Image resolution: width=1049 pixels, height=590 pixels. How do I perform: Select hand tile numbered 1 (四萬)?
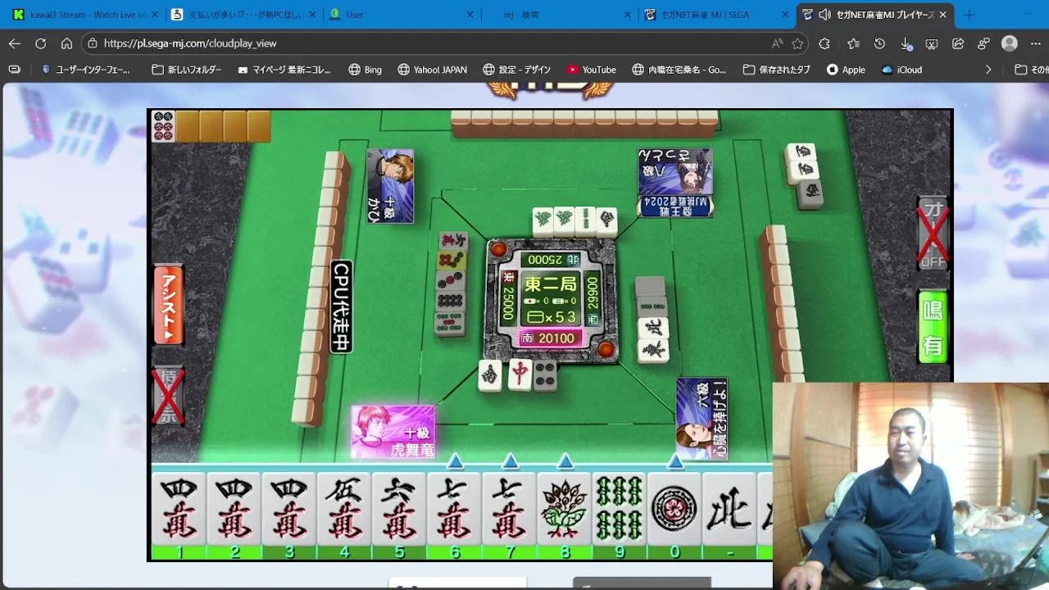pyautogui.click(x=179, y=509)
